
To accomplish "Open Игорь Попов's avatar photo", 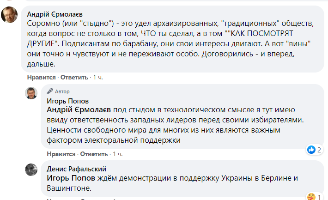I will (31, 93).
